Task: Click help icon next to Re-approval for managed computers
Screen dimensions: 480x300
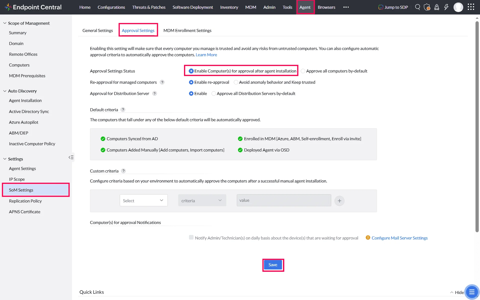Action: tap(162, 82)
